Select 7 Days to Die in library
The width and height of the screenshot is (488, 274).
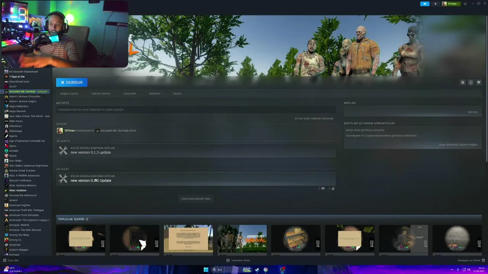pos(17,76)
